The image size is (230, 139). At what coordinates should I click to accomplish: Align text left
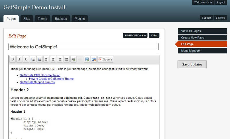[46, 59]
